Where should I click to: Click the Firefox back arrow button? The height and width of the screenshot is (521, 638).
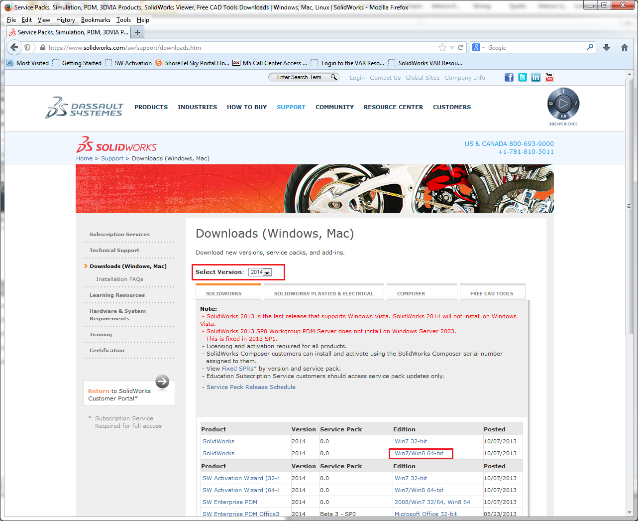coord(14,47)
